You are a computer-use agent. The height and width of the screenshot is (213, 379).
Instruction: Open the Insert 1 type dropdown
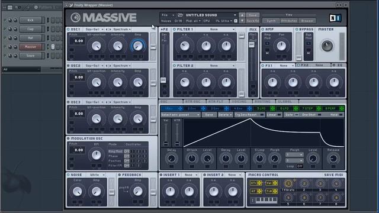[191, 175]
